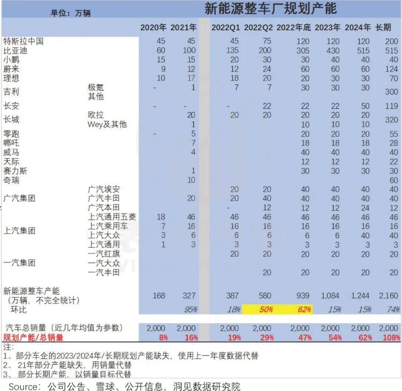Click the unit label 单位：万辆
This screenshot has height=391, width=402.
click(x=70, y=13)
